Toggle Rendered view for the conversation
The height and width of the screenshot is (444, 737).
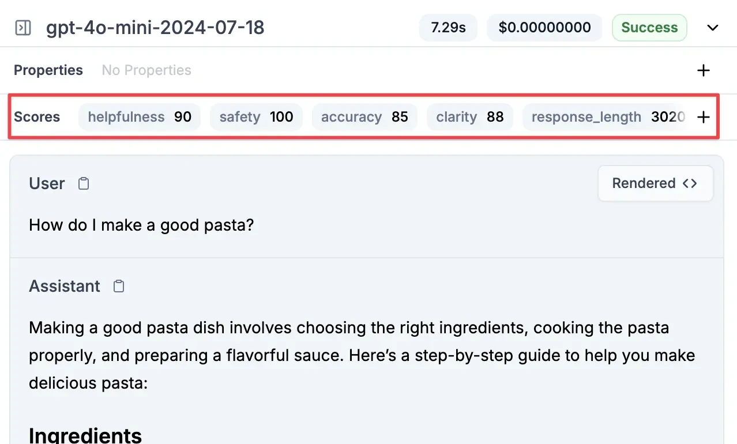click(644, 183)
